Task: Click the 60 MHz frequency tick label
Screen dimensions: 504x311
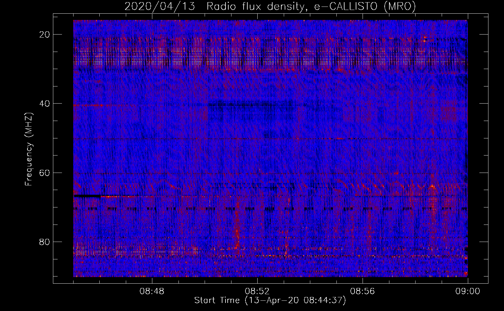Action: pyautogui.click(x=45, y=173)
